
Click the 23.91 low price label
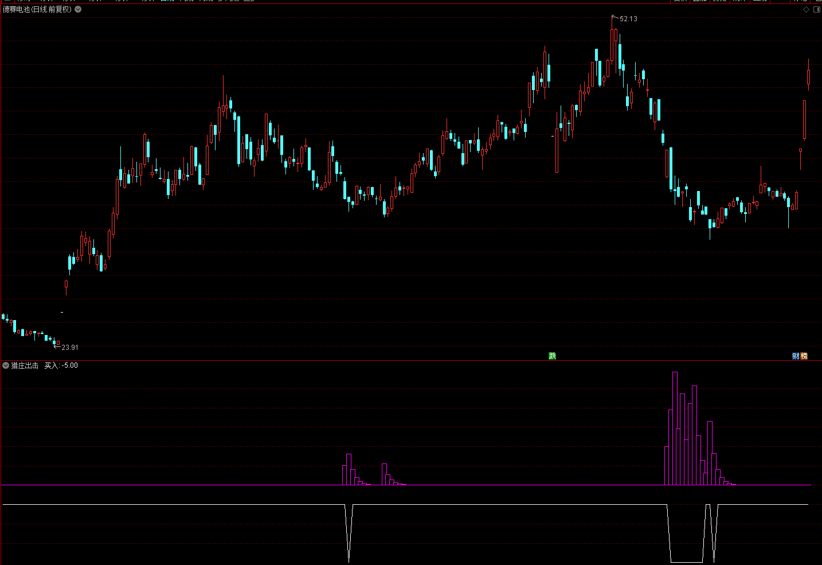70,348
